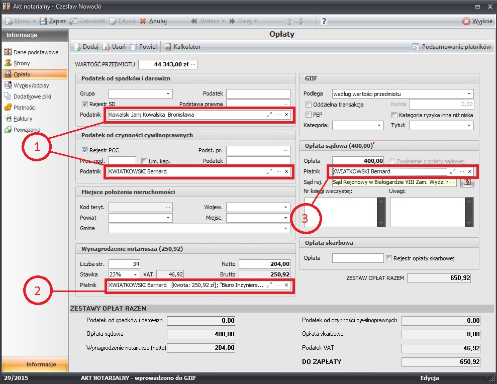Open Strony in the sidebar
This screenshot has height=384, width=497.
22,63
